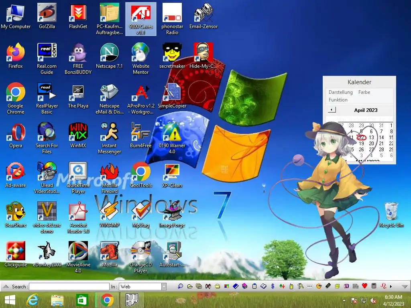Go to previous month in Kalender
This screenshot has height=308, width=411.
(332, 110)
